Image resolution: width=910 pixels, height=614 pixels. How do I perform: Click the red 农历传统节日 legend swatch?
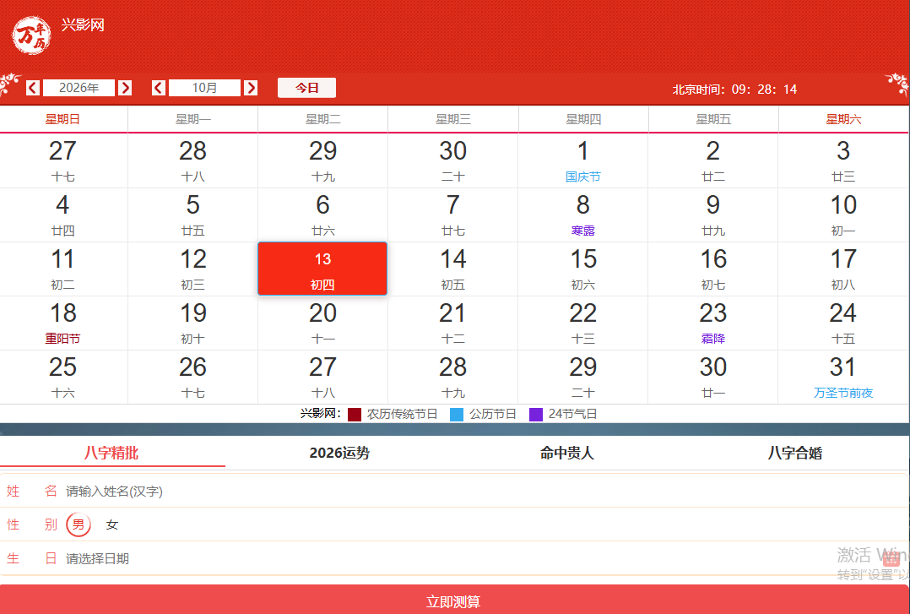click(x=355, y=414)
